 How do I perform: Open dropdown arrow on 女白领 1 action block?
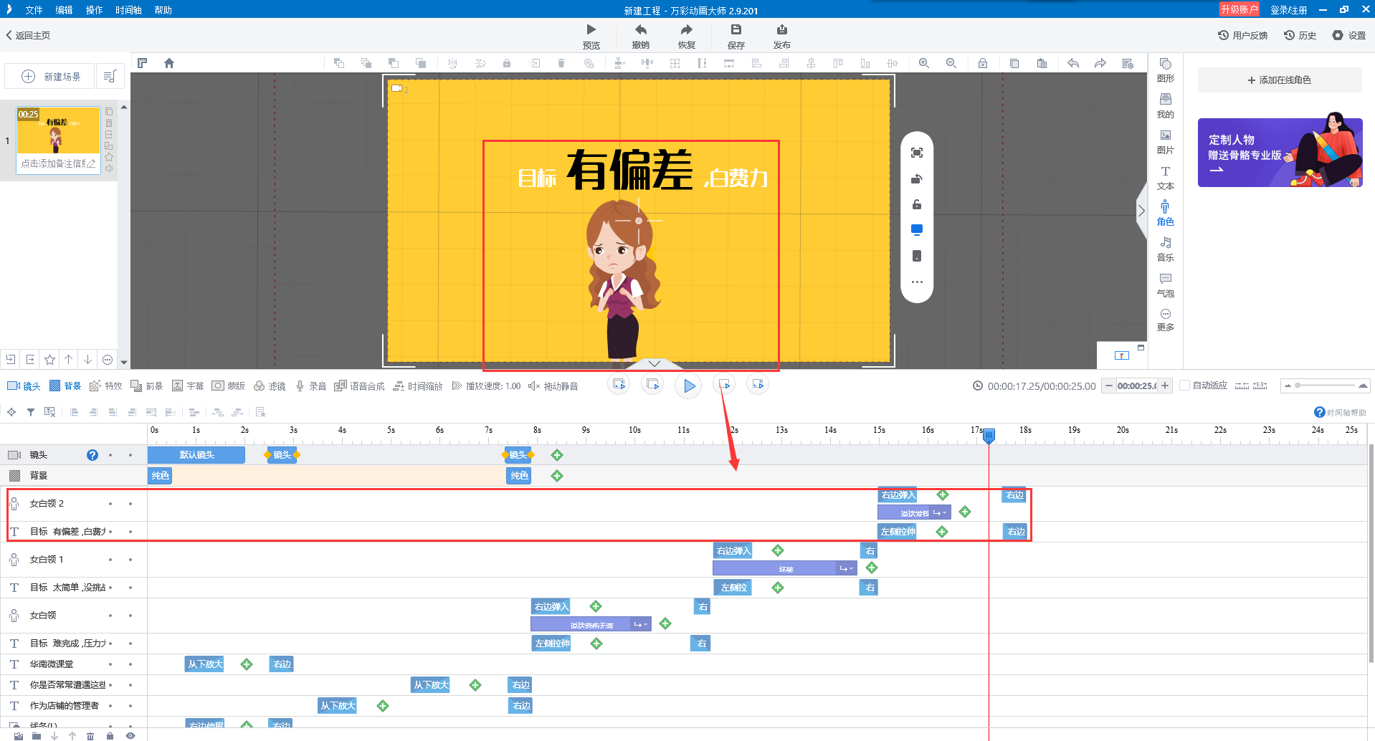[851, 569]
